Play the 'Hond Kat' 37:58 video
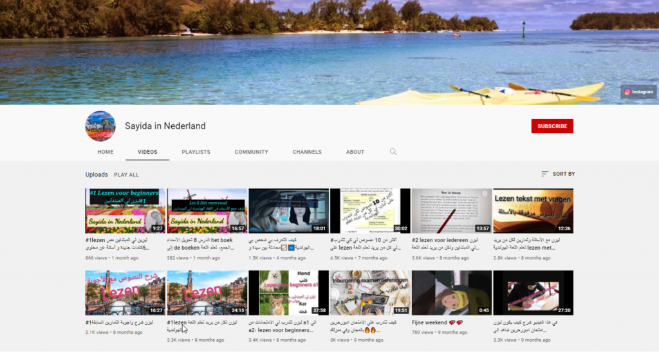 point(288,293)
